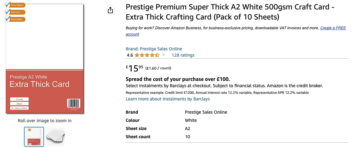Click the 4.6 rating score
This screenshot has width=352, height=148.
(x=130, y=55)
